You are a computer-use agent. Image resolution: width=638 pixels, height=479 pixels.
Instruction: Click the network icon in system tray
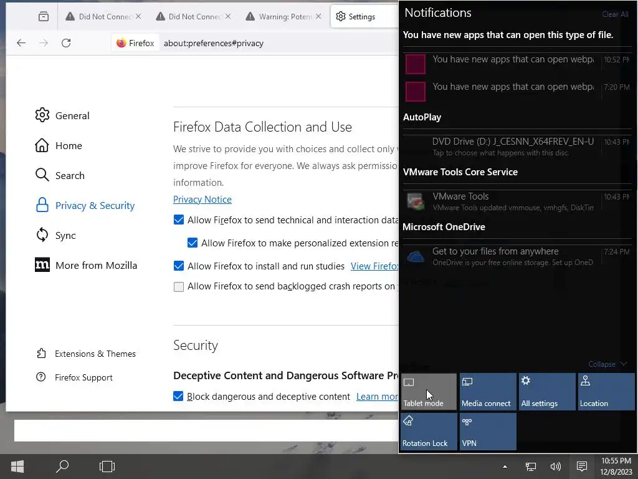[531, 467]
